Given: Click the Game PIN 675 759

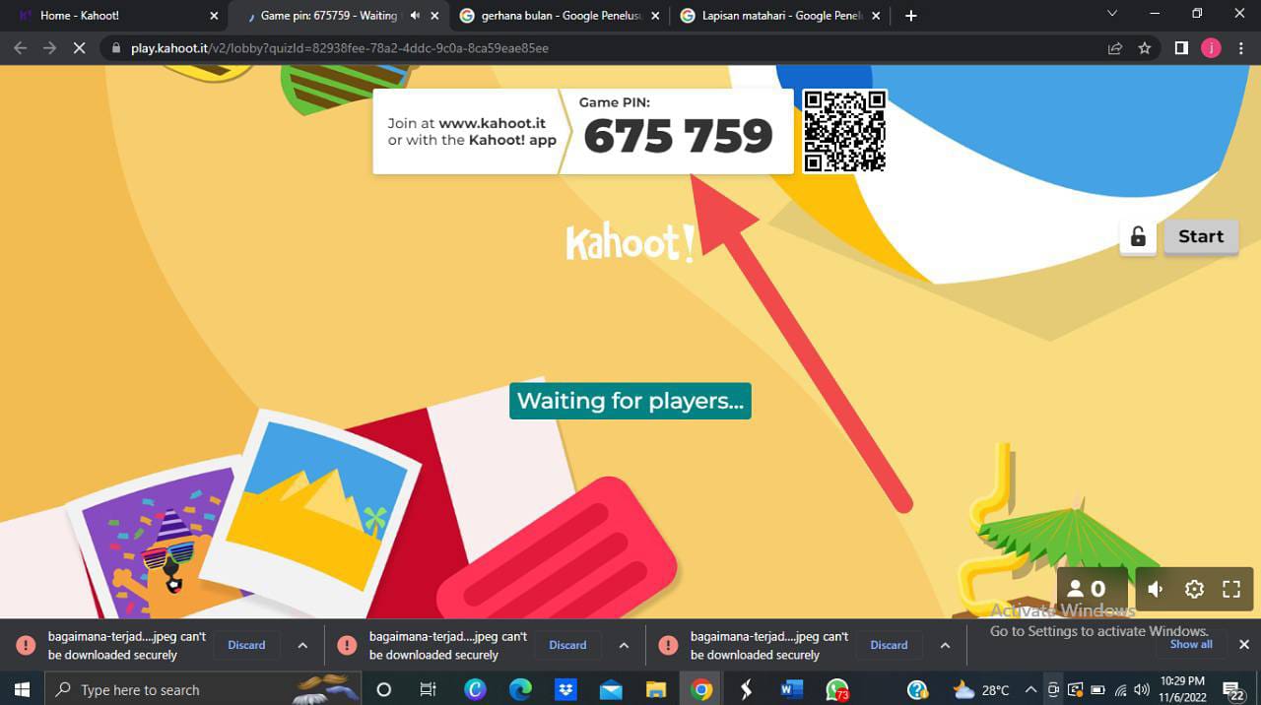Looking at the screenshot, I should [x=678, y=137].
